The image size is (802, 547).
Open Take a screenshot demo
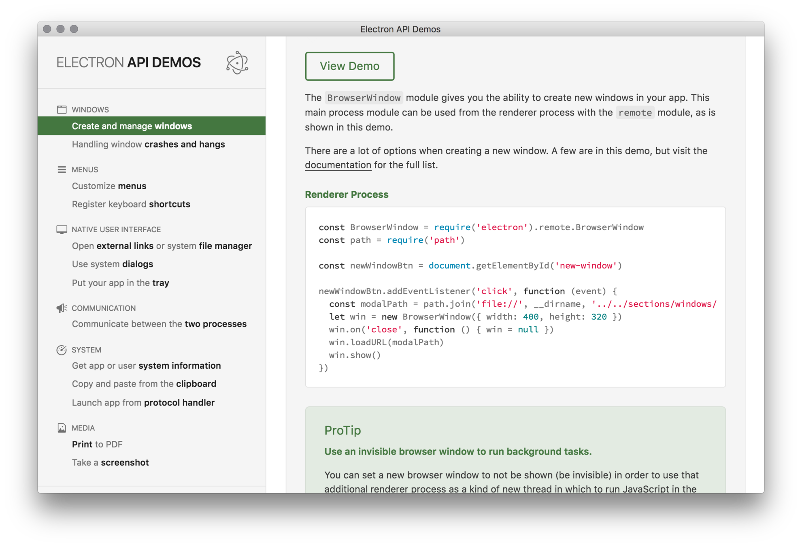(x=110, y=463)
